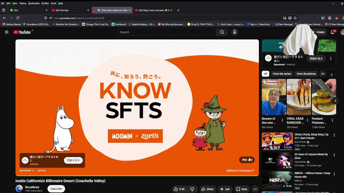Open the 'Getting Started' bookmark
This screenshot has width=344, height=193.
point(12,24)
